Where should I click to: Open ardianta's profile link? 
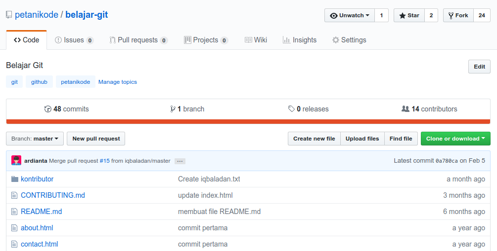(36, 161)
